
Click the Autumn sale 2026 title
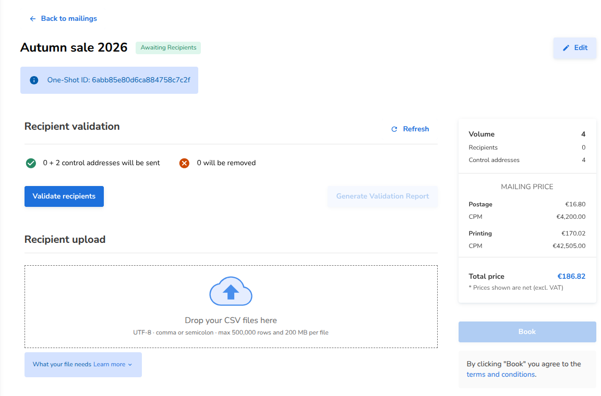74,47
